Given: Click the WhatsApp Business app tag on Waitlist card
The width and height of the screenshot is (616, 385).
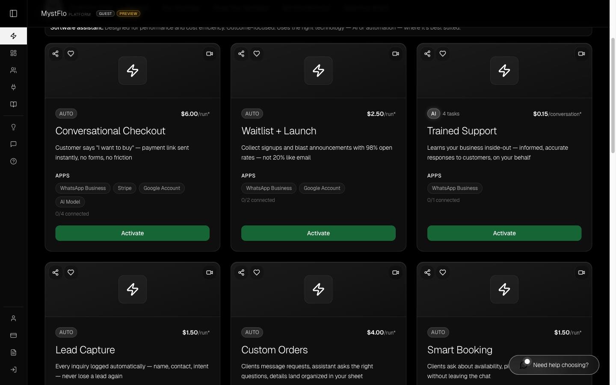Looking at the screenshot, I should tap(269, 188).
